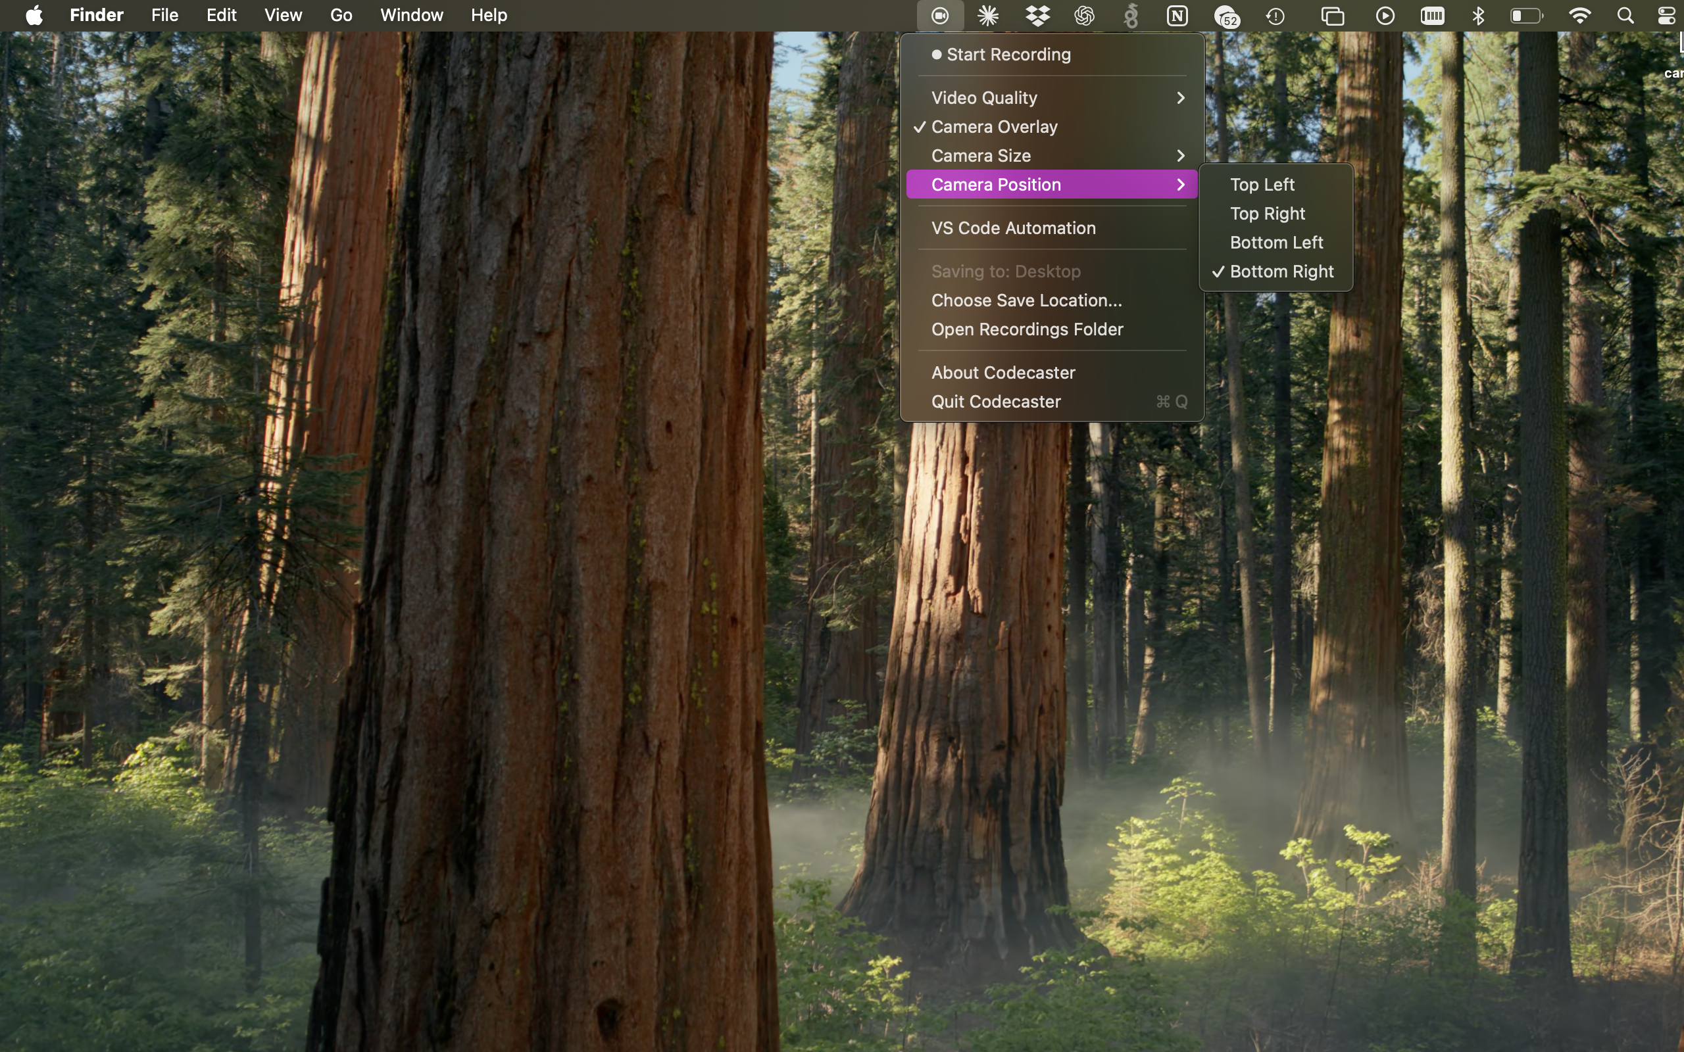The image size is (1684, 1052).
Task: Click the WireGuard dragon menu bar icon
Action: (1131, 15)
